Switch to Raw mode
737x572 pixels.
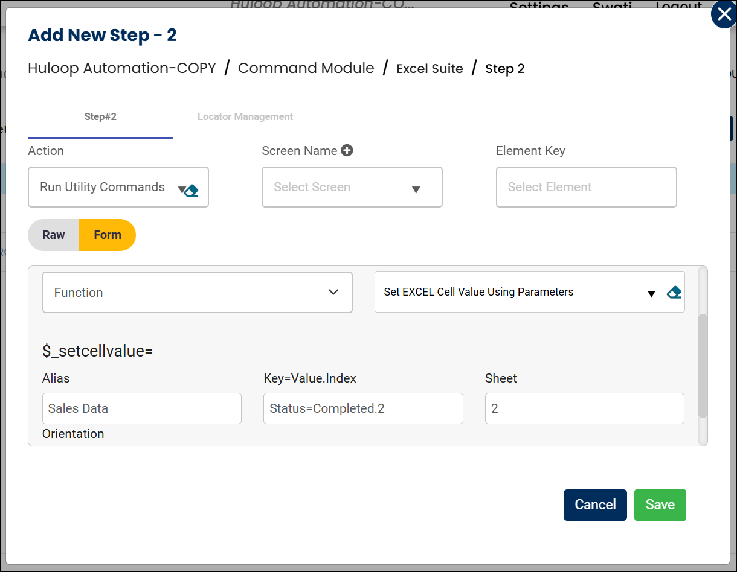tap(54, 235)
